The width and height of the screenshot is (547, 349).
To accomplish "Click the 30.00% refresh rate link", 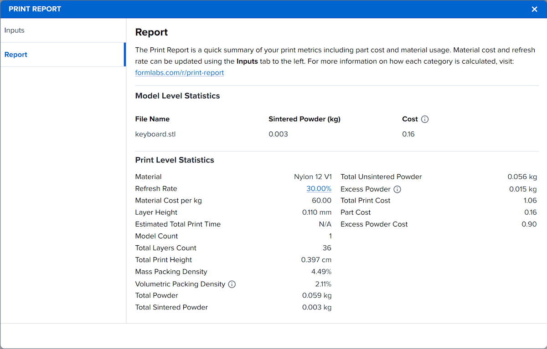I will [319, 189].
